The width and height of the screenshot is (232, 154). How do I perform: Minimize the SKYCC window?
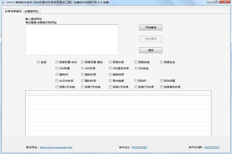(x=210, y=2)
